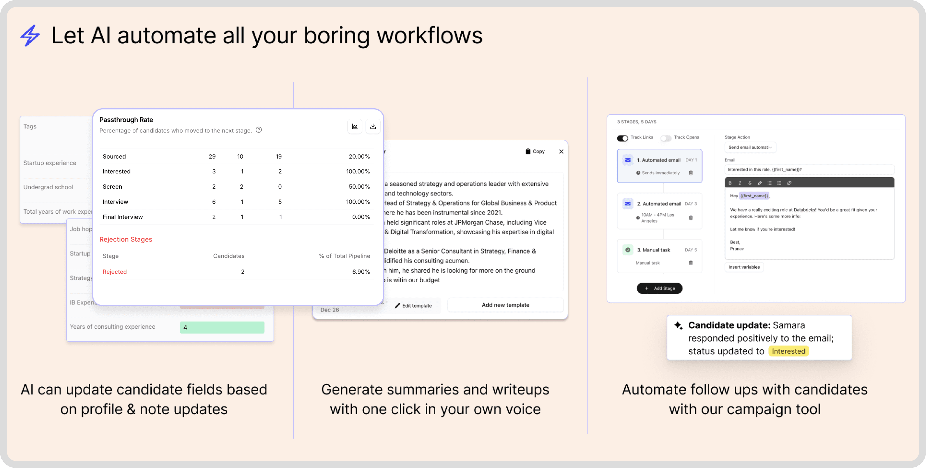Image resolution: width=926 pixels, height=468 pixels.
Task: Click the Final Interview row label
Action: tap(123, 217)
